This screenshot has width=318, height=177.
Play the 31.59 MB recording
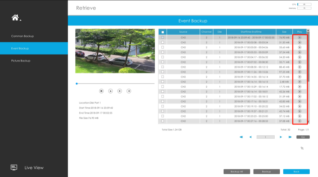[300, 96]
